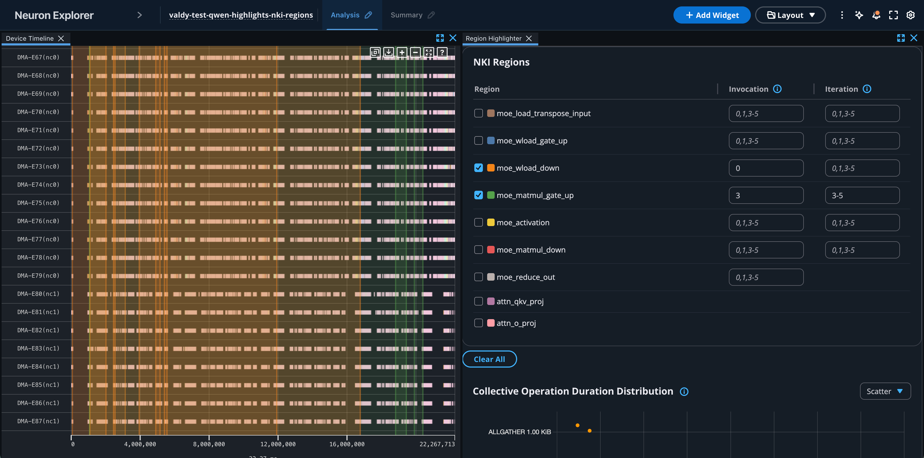Select the Region Highlighter panel tab
924x458 pixels.
494,38
